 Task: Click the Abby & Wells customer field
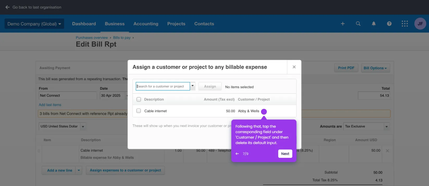pyautogui.click(x=248, y=111)
